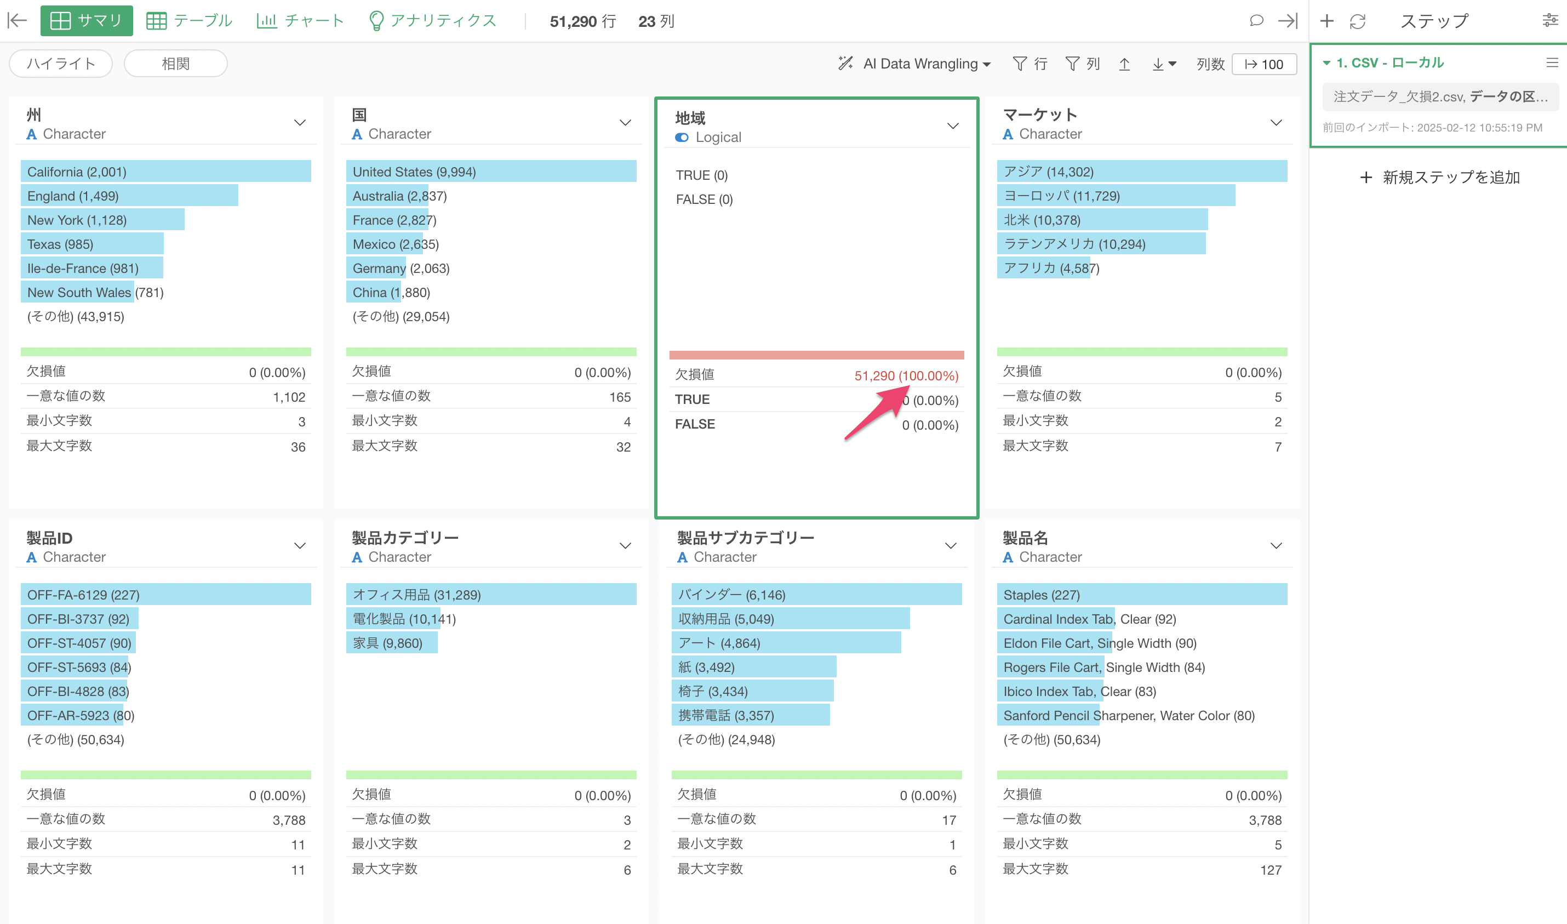The width and height of the screenshot is (1567, 924).
Task: Open the step settings sliders icon
Action: (1550, 20)
